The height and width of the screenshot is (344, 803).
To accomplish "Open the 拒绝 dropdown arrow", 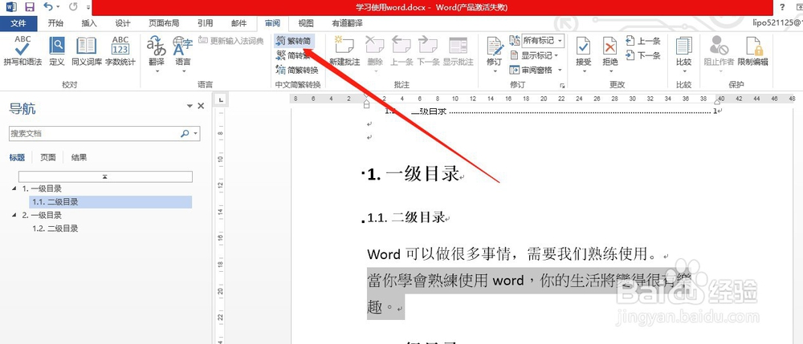I will pyautogui.click(x=610, y=71).
